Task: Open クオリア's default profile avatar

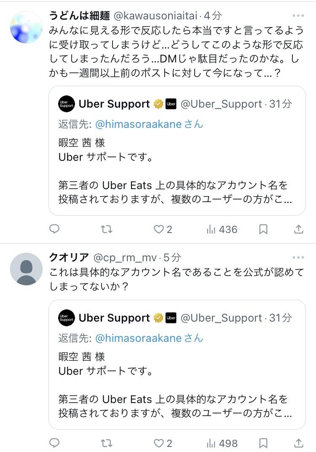Action: click(26, 269)
